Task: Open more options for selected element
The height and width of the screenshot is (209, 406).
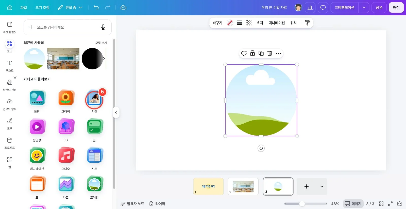Action: tap(278, 53)
